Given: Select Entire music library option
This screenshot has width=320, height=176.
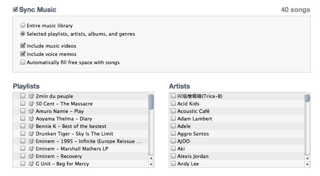Looking at the screenshot, I should [23, 26].
